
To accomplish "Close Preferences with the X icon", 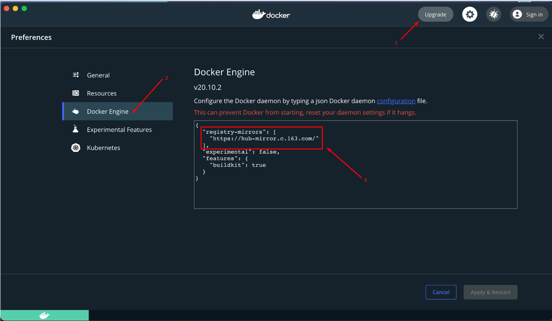I will [x=541, y=37].
